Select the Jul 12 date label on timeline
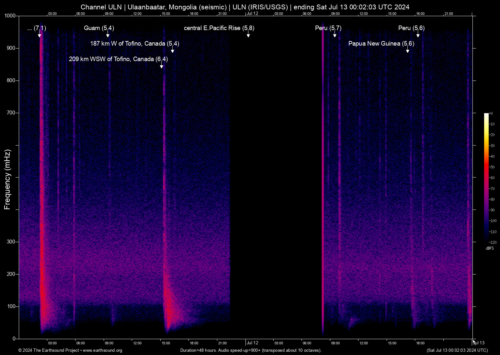This screenshot has width=500, height=355. (252, 343)
